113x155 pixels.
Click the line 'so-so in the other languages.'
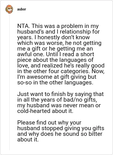pos(55,82)
